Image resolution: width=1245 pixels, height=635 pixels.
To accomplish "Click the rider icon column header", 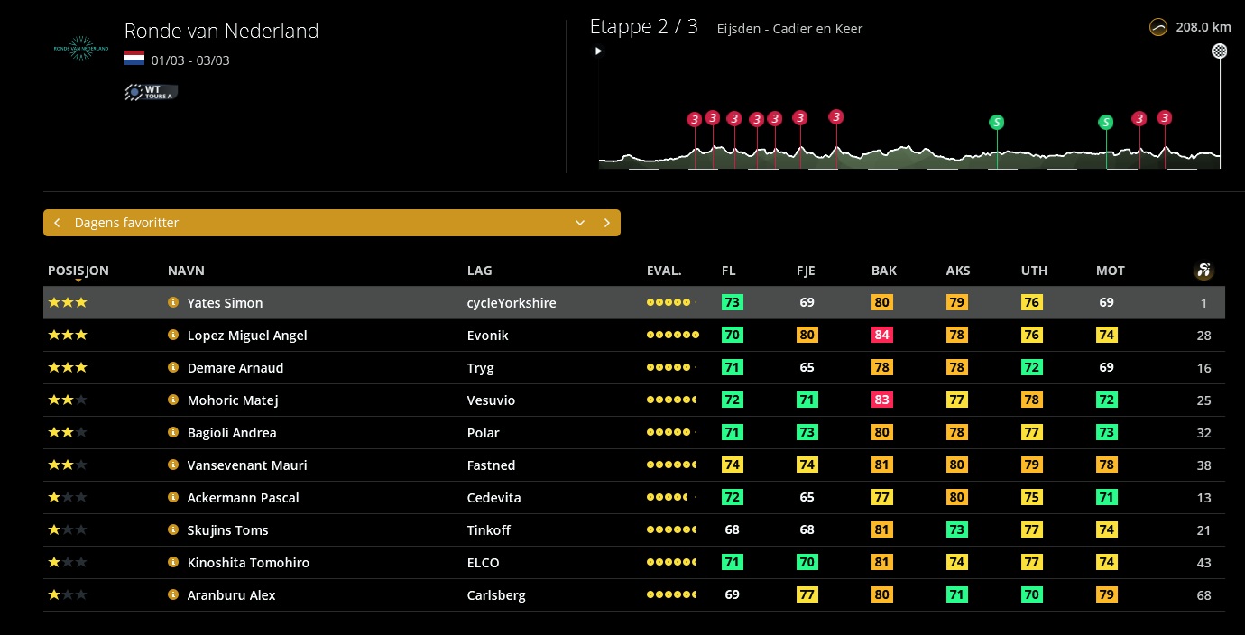I will (x=1203, y=271).
